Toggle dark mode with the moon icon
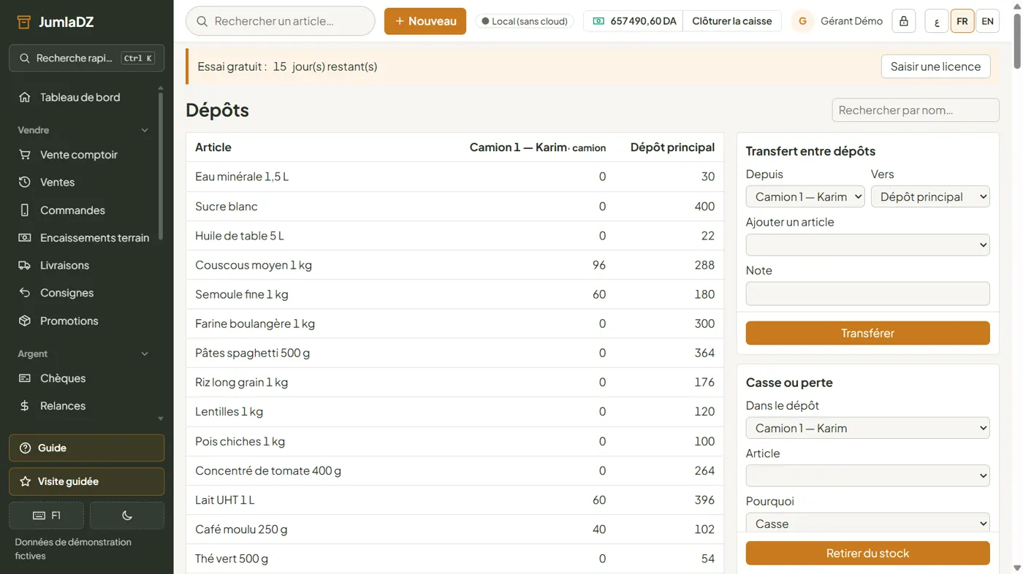The image size is (1023, 574). click(x=127, y=516)
